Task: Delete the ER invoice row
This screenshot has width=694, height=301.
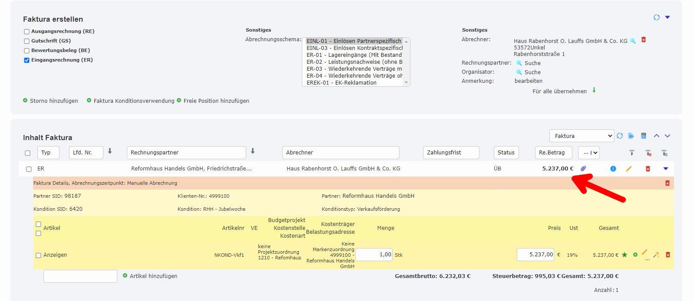Action: (648, 169)
